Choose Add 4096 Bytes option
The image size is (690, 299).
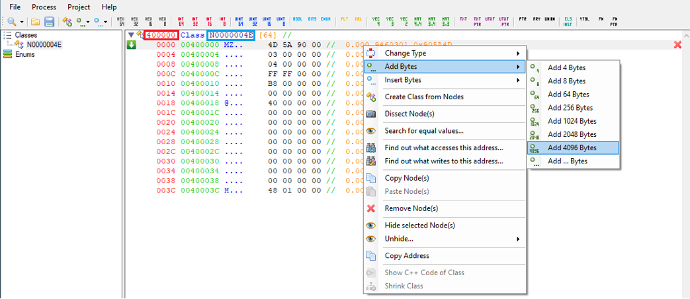(572, 148)
